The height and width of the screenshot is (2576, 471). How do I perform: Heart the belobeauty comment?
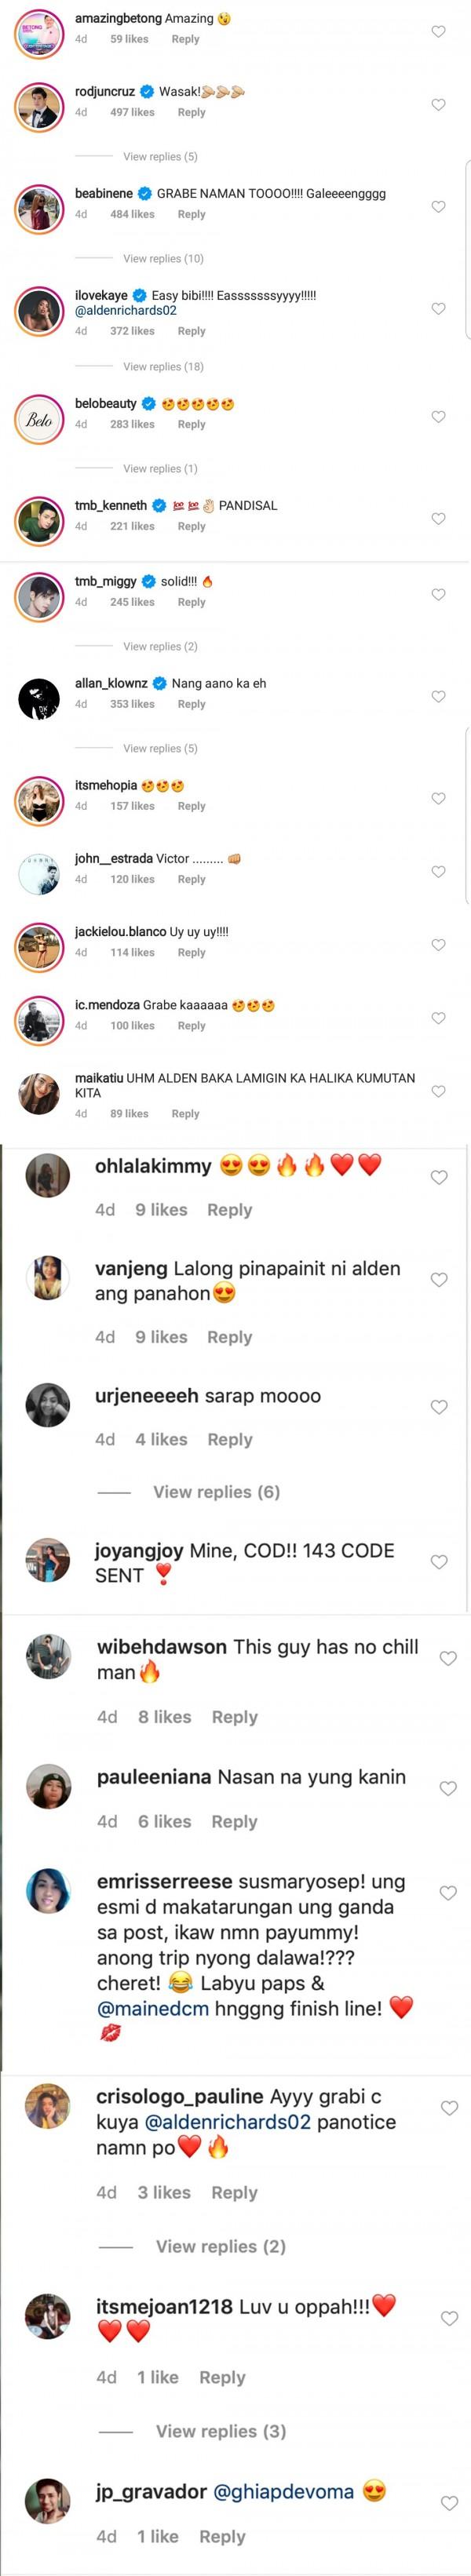[438, 417]
